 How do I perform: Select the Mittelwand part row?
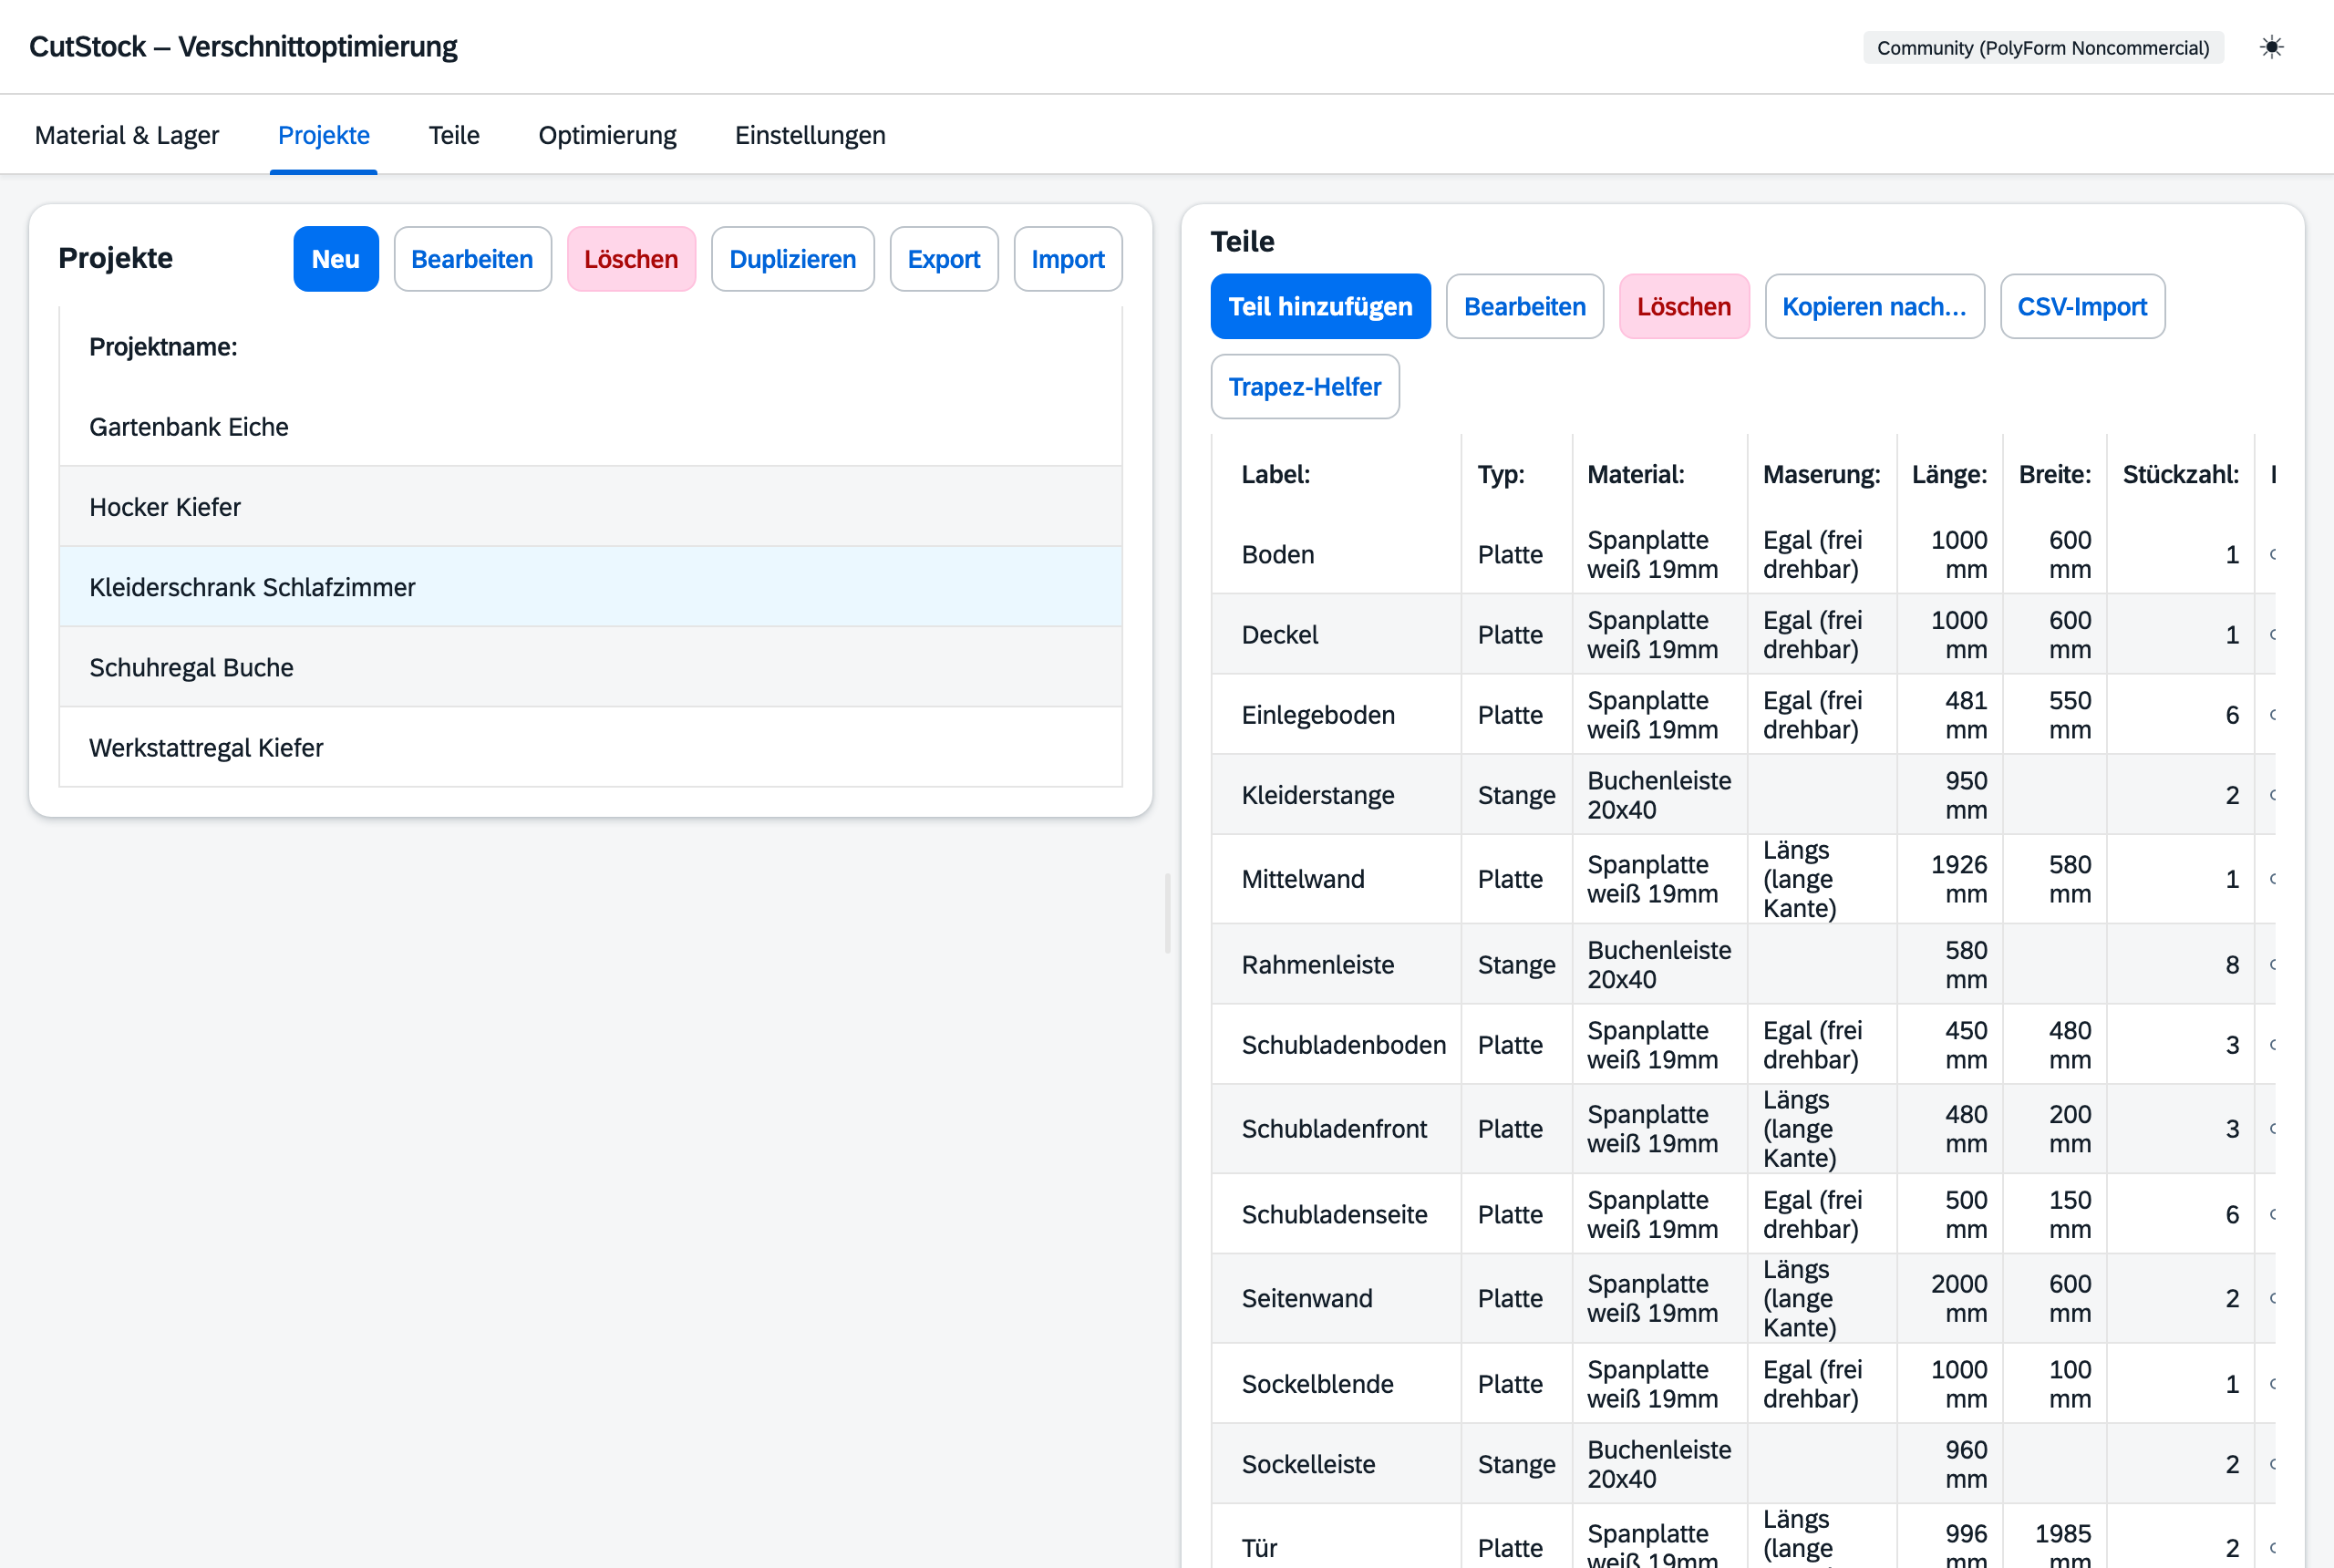[1743, 879]
